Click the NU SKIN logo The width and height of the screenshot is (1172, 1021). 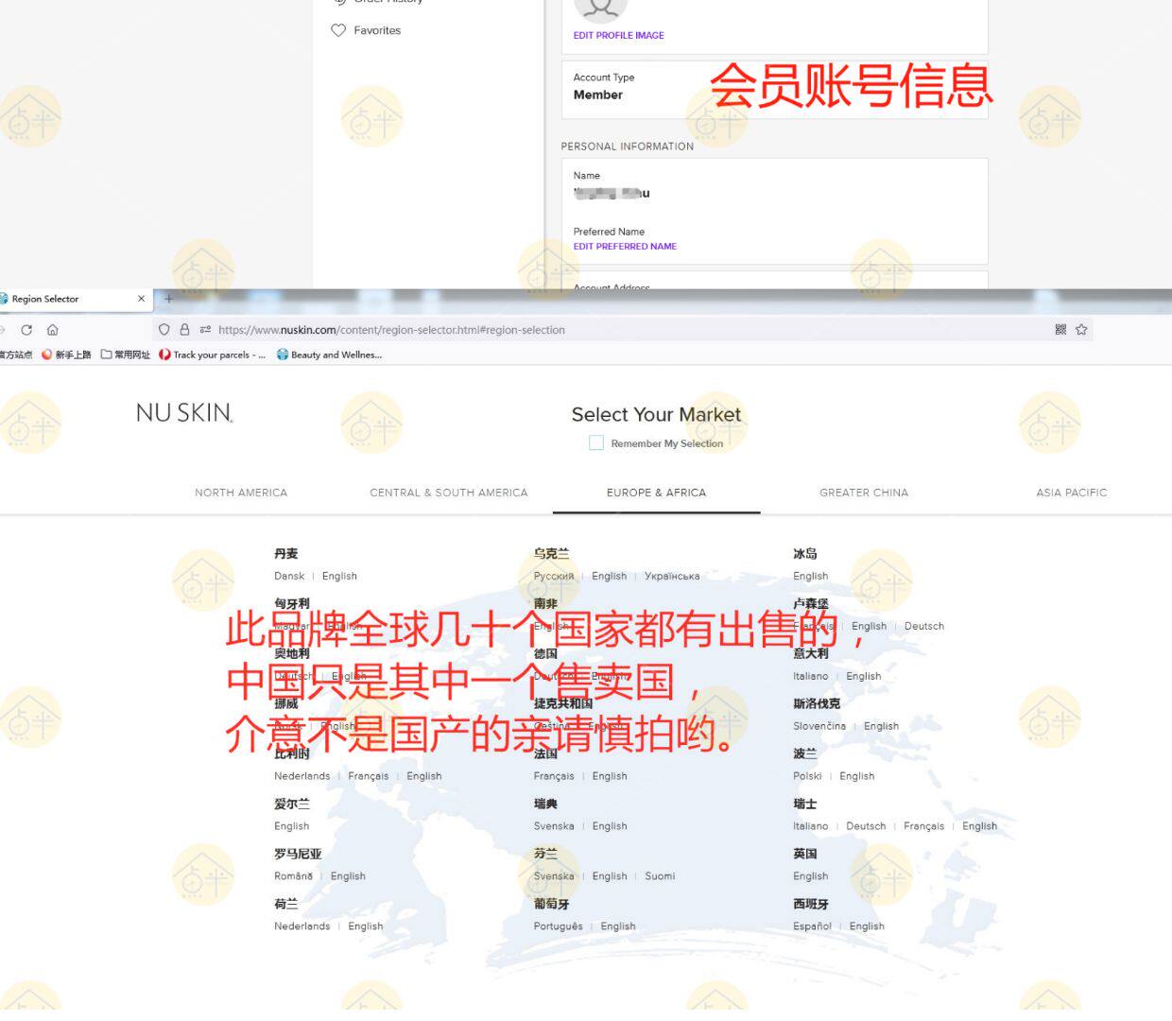click(x=184, y=413)
